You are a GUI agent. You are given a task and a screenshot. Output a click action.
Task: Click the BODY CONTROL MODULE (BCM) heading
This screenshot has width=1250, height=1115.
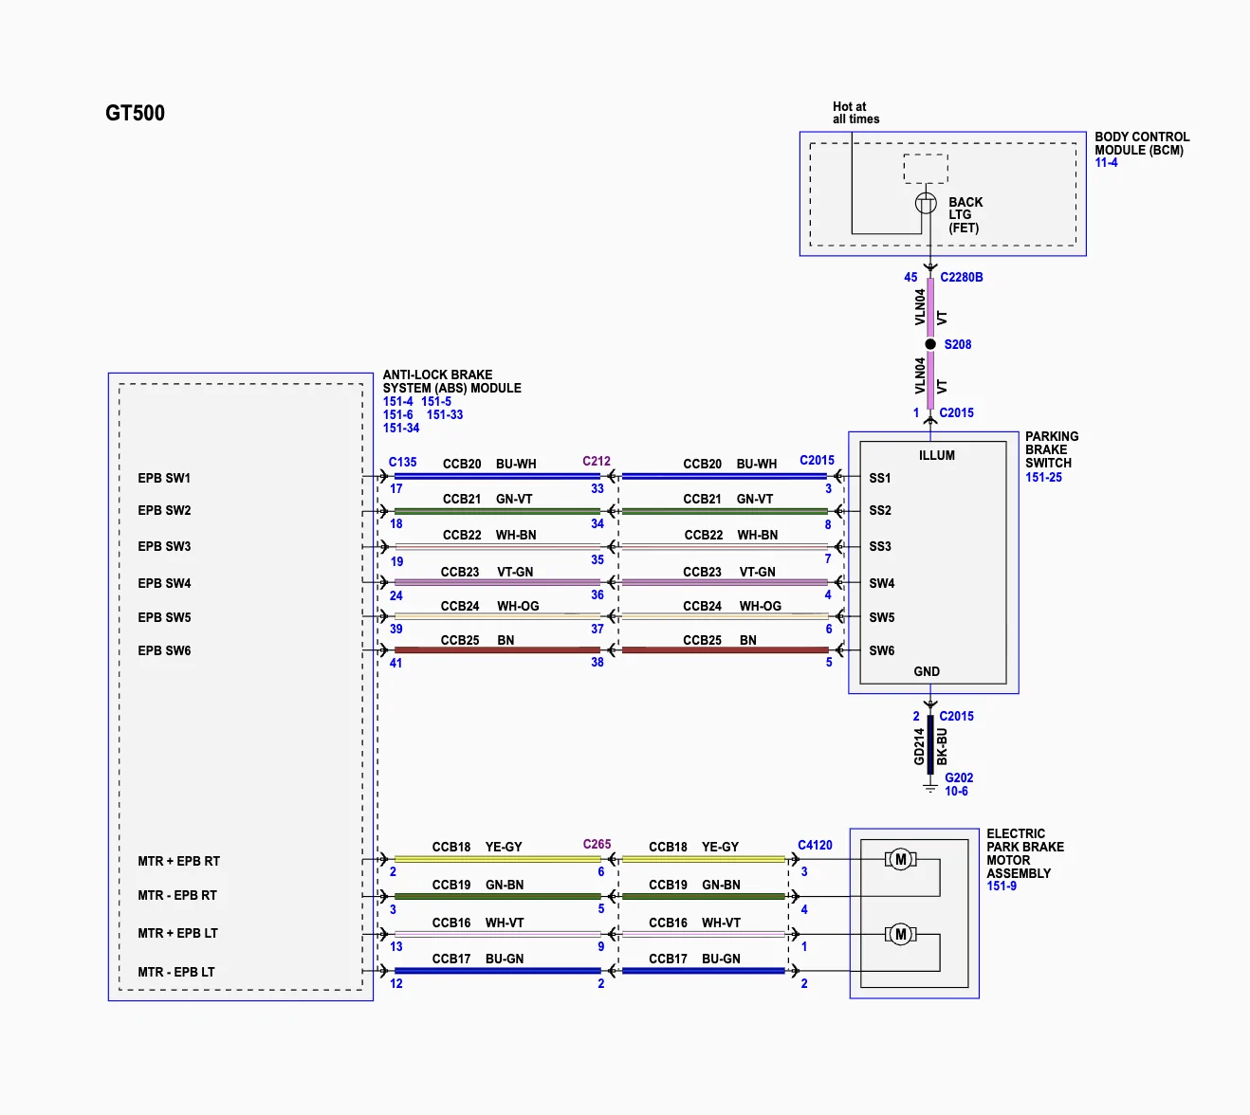click(x=1142, y=144)
